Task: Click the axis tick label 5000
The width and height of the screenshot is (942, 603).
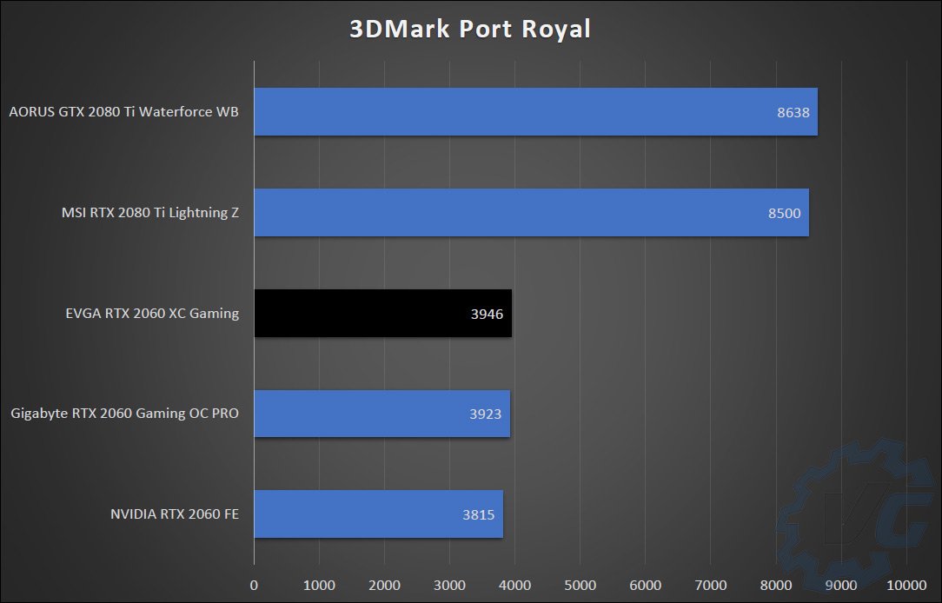Action: (580, 585)
